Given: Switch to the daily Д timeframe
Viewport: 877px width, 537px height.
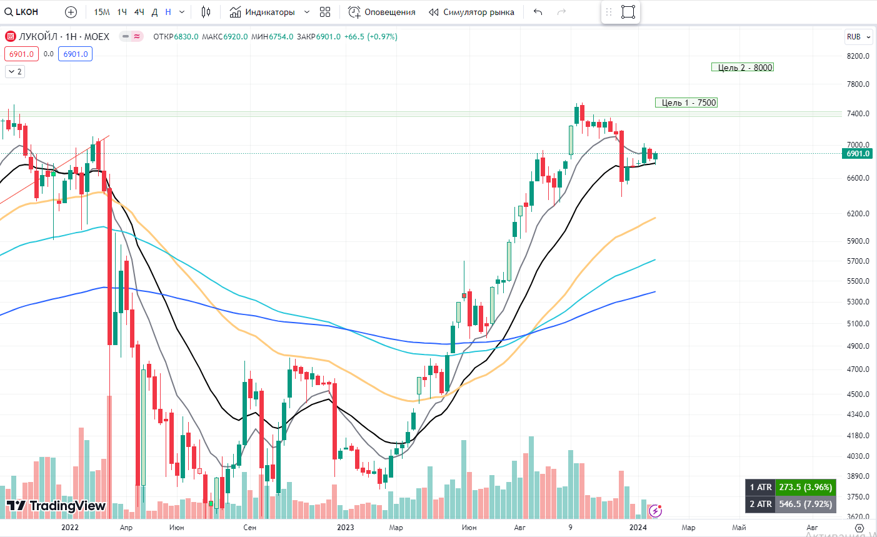Looking at the screenshot, I should pos(155,12).
